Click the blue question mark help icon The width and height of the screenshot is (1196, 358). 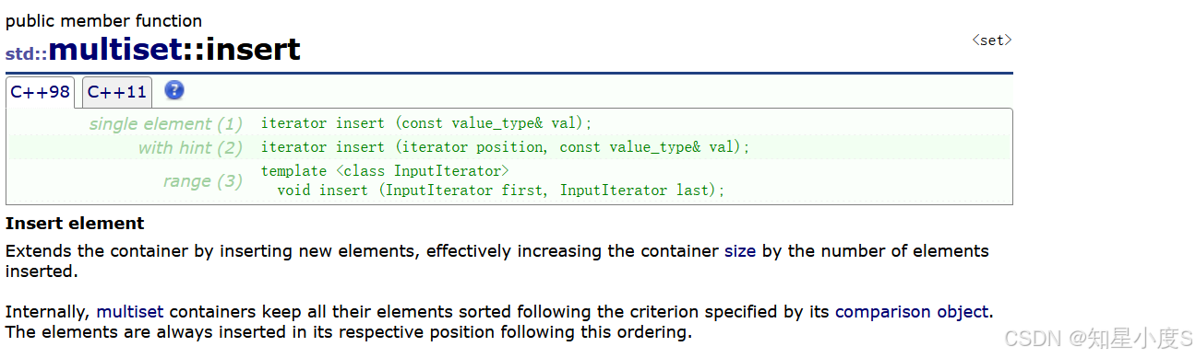click(174, 90)
